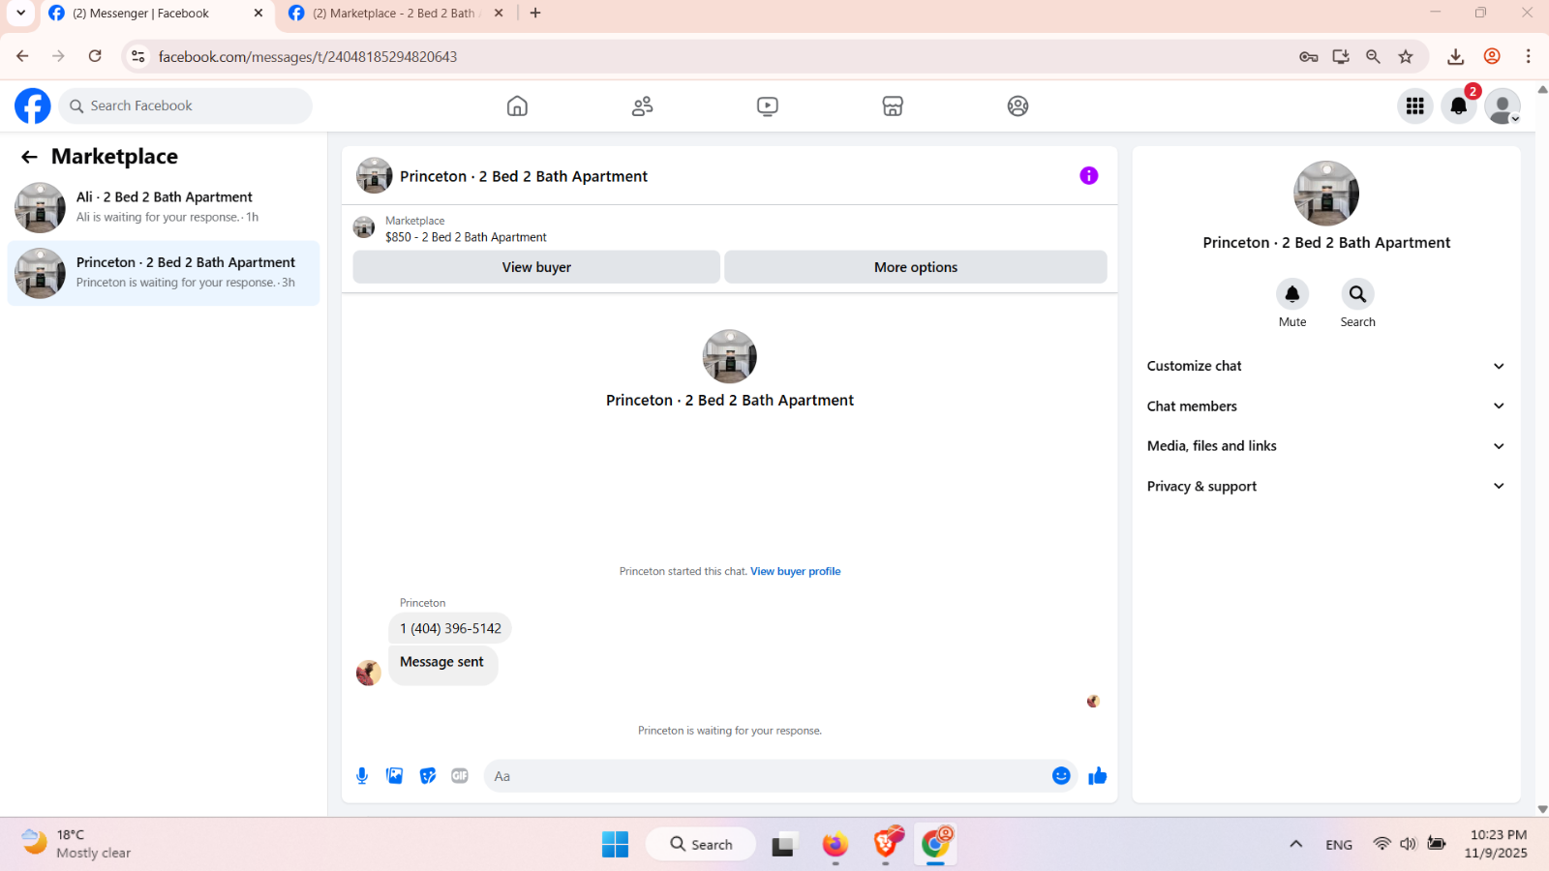Go to Facebook Home feed icon

tap(517, 105)
